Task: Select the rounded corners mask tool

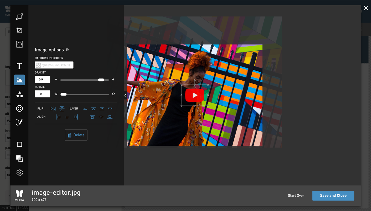Action: (19, 44)
